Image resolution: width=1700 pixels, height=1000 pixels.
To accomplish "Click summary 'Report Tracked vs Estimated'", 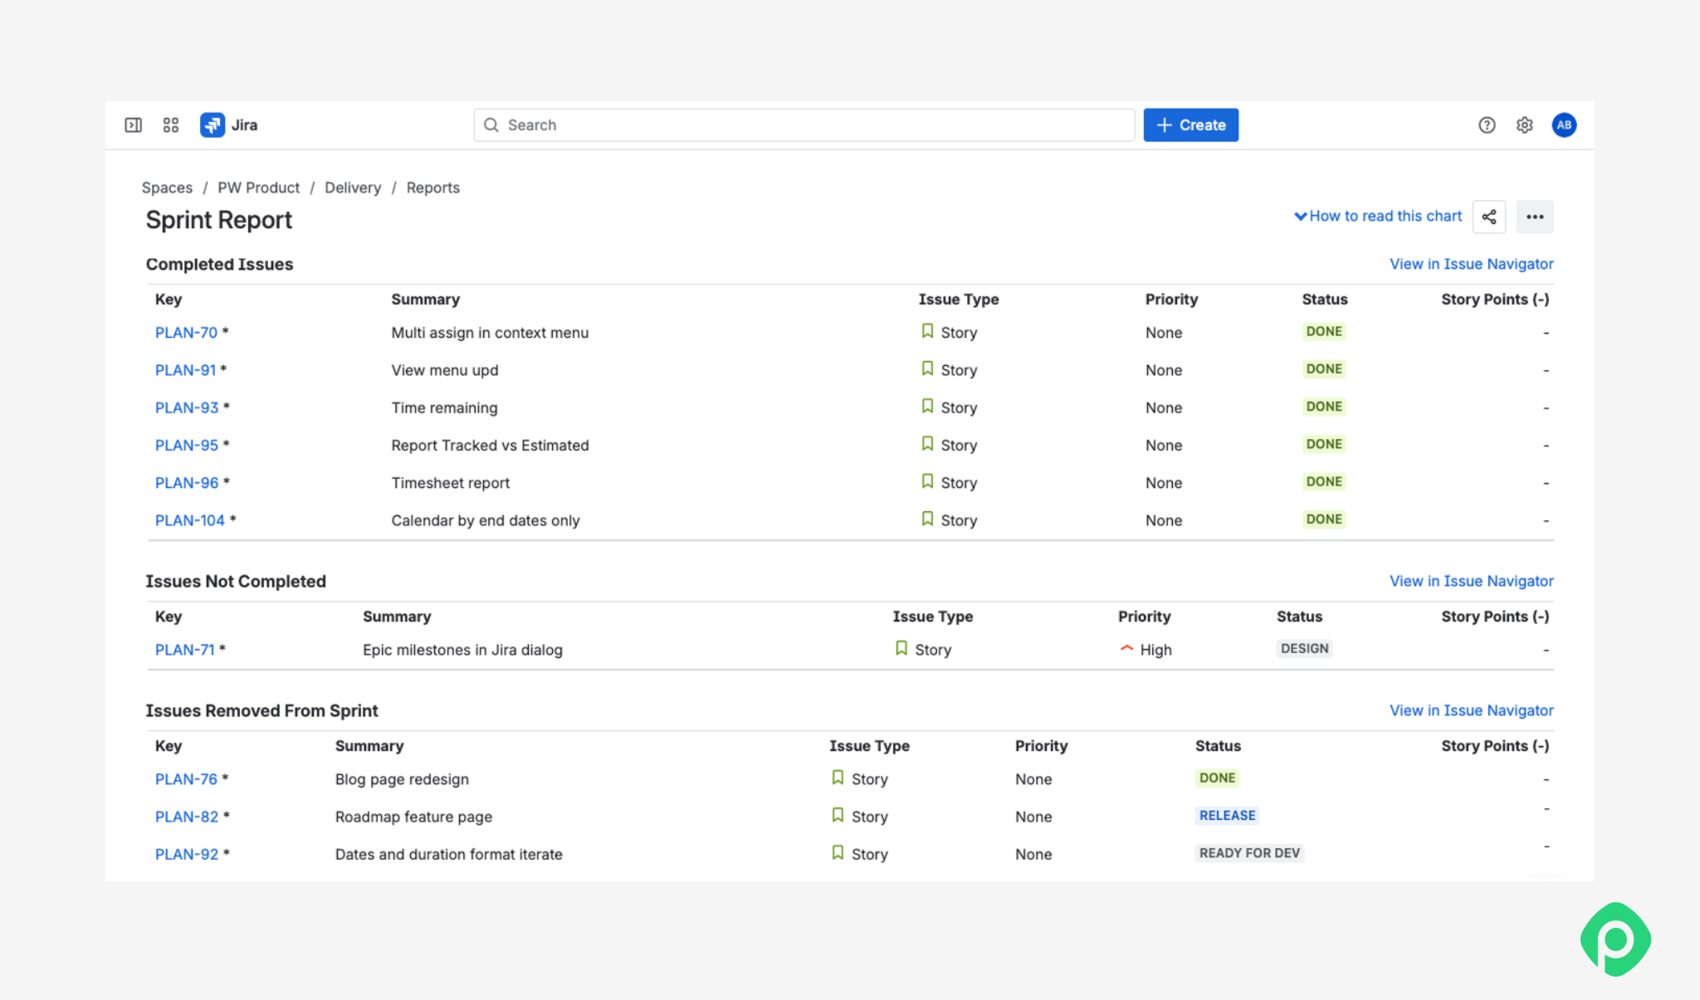I will (x=490, y=446).
